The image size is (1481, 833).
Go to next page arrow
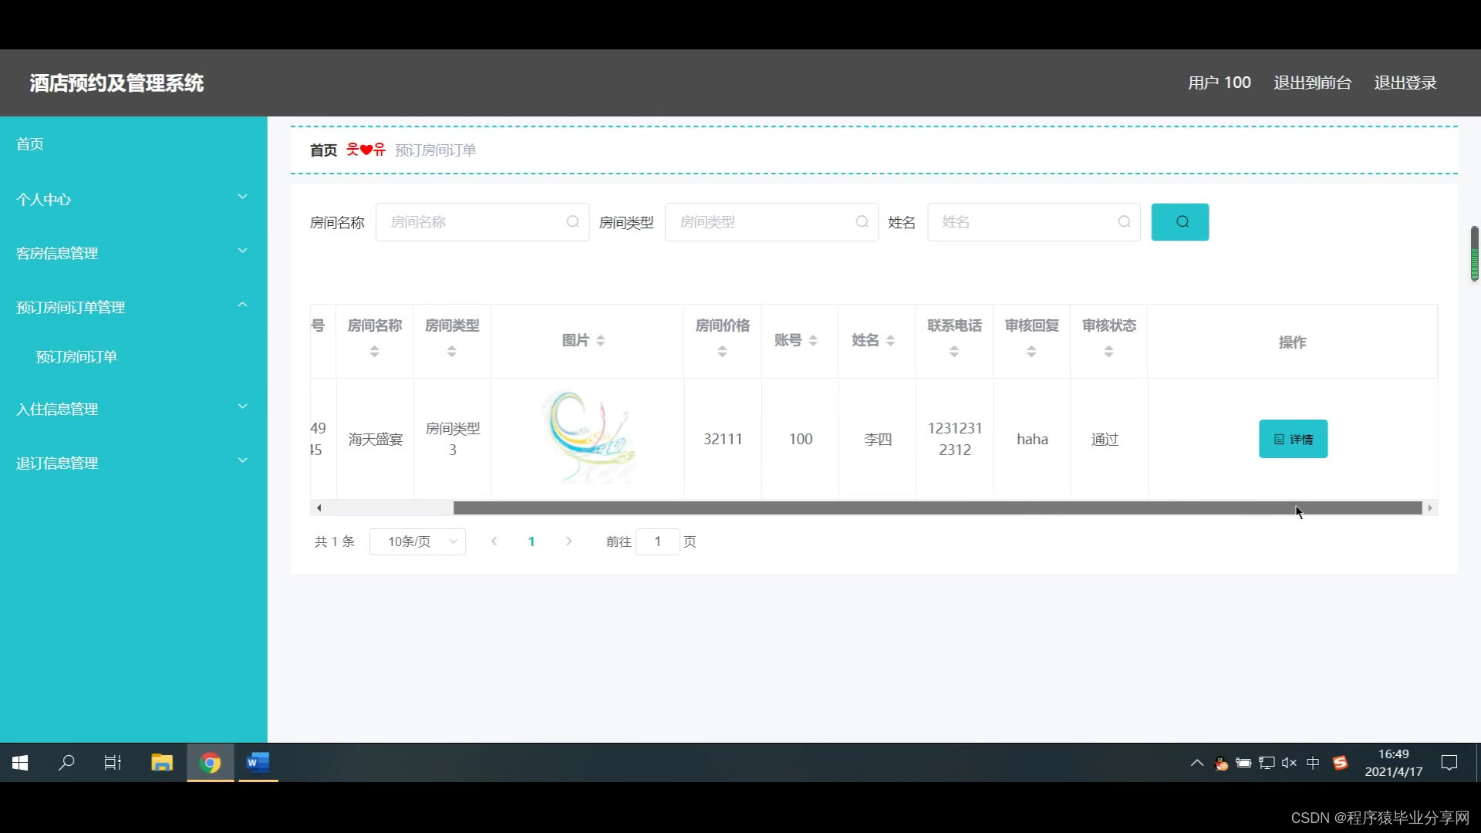point(568,541)
